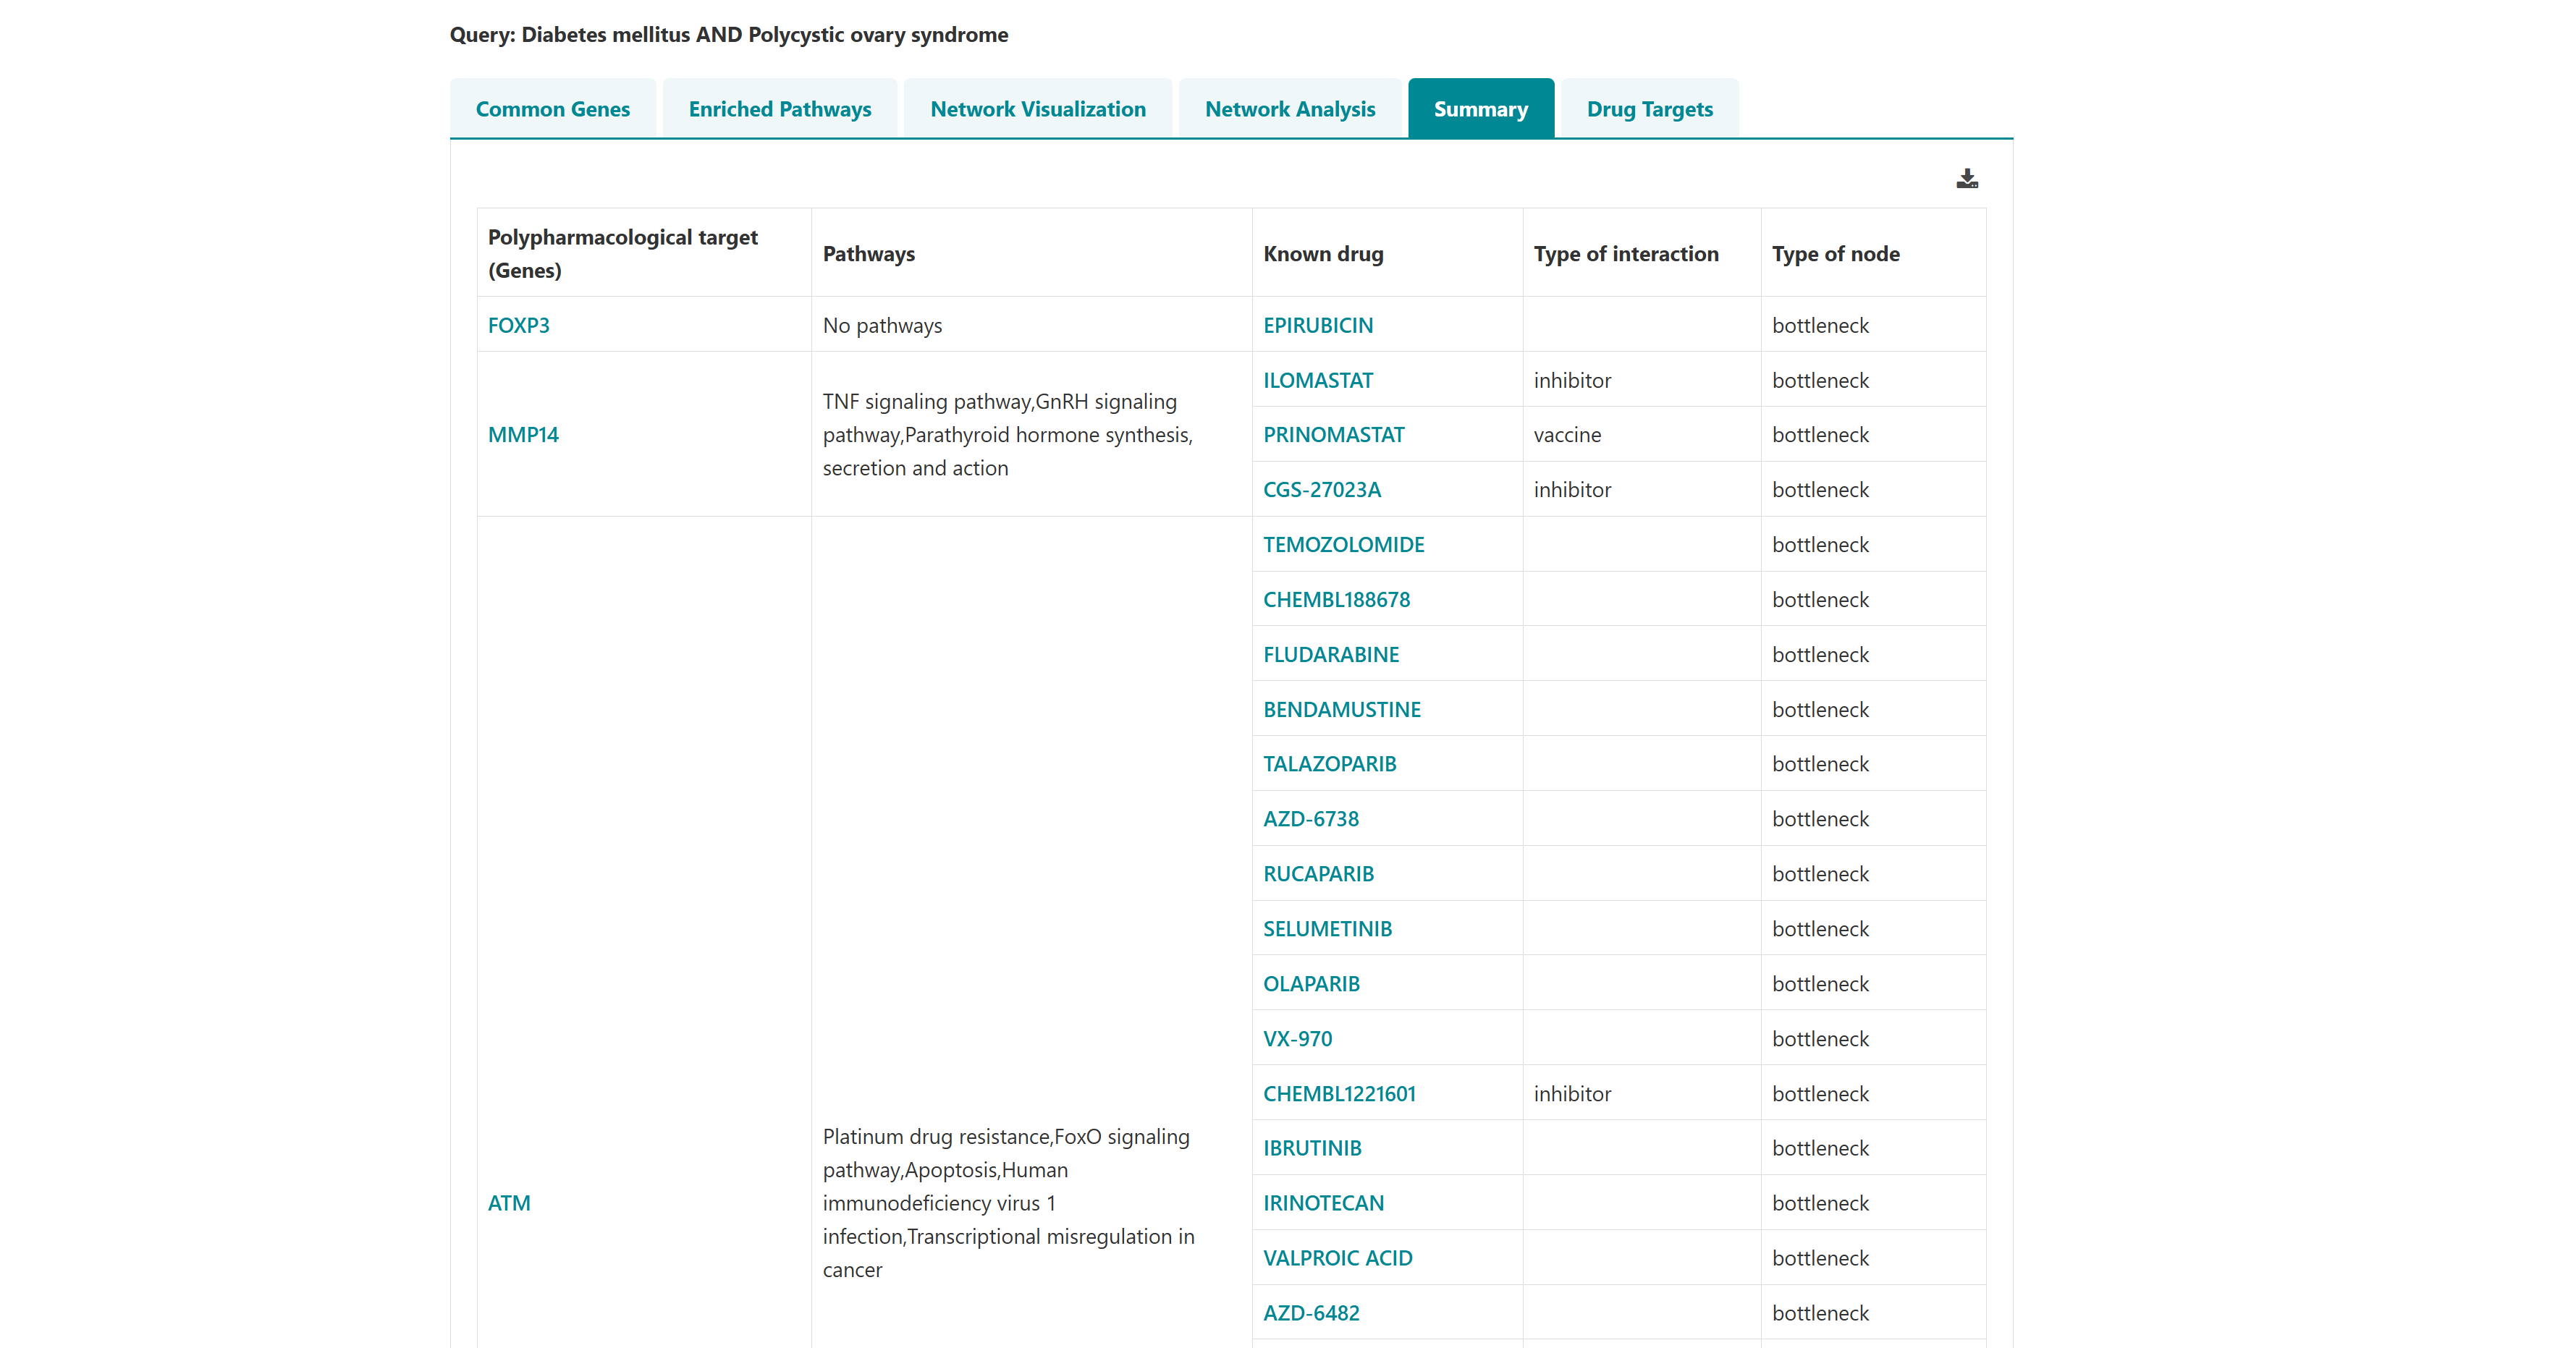Click the MMP14 gene link
Screen dimensions: 2576x1348
pyautogui.click(x=523, y=435)
